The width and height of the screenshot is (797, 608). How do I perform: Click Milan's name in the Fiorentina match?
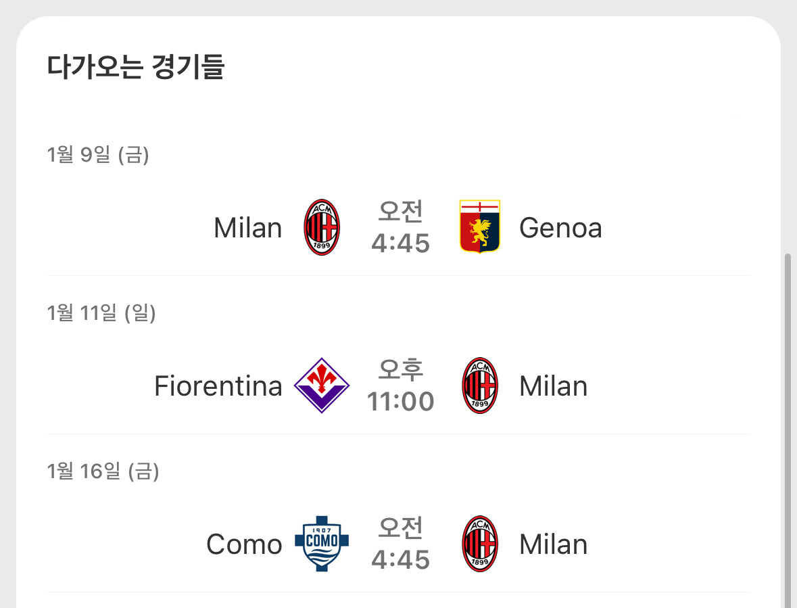(x=553, y=386)
